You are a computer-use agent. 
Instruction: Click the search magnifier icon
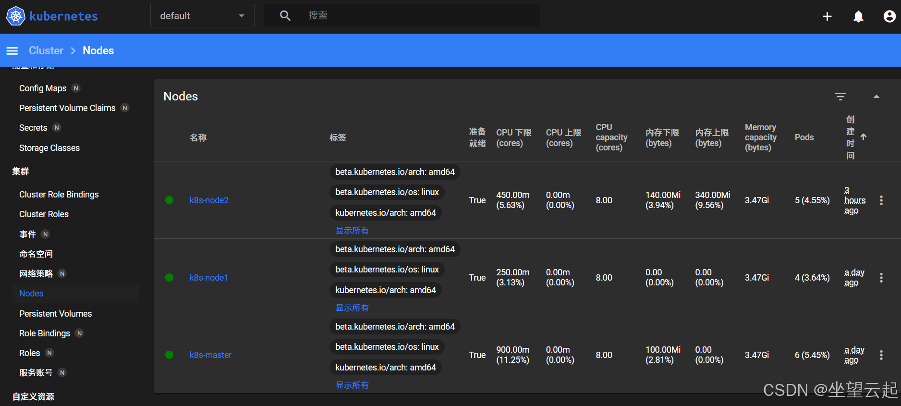point(285,16)
